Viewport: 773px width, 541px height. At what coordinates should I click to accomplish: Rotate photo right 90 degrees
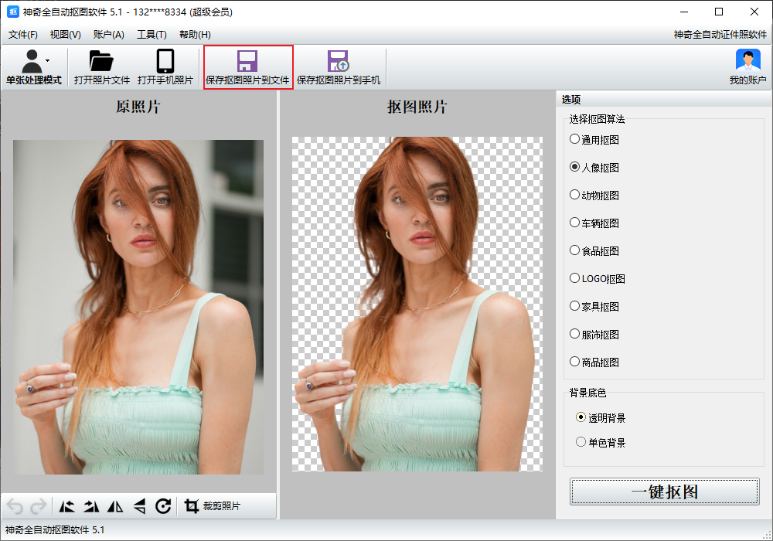(91, 506)
